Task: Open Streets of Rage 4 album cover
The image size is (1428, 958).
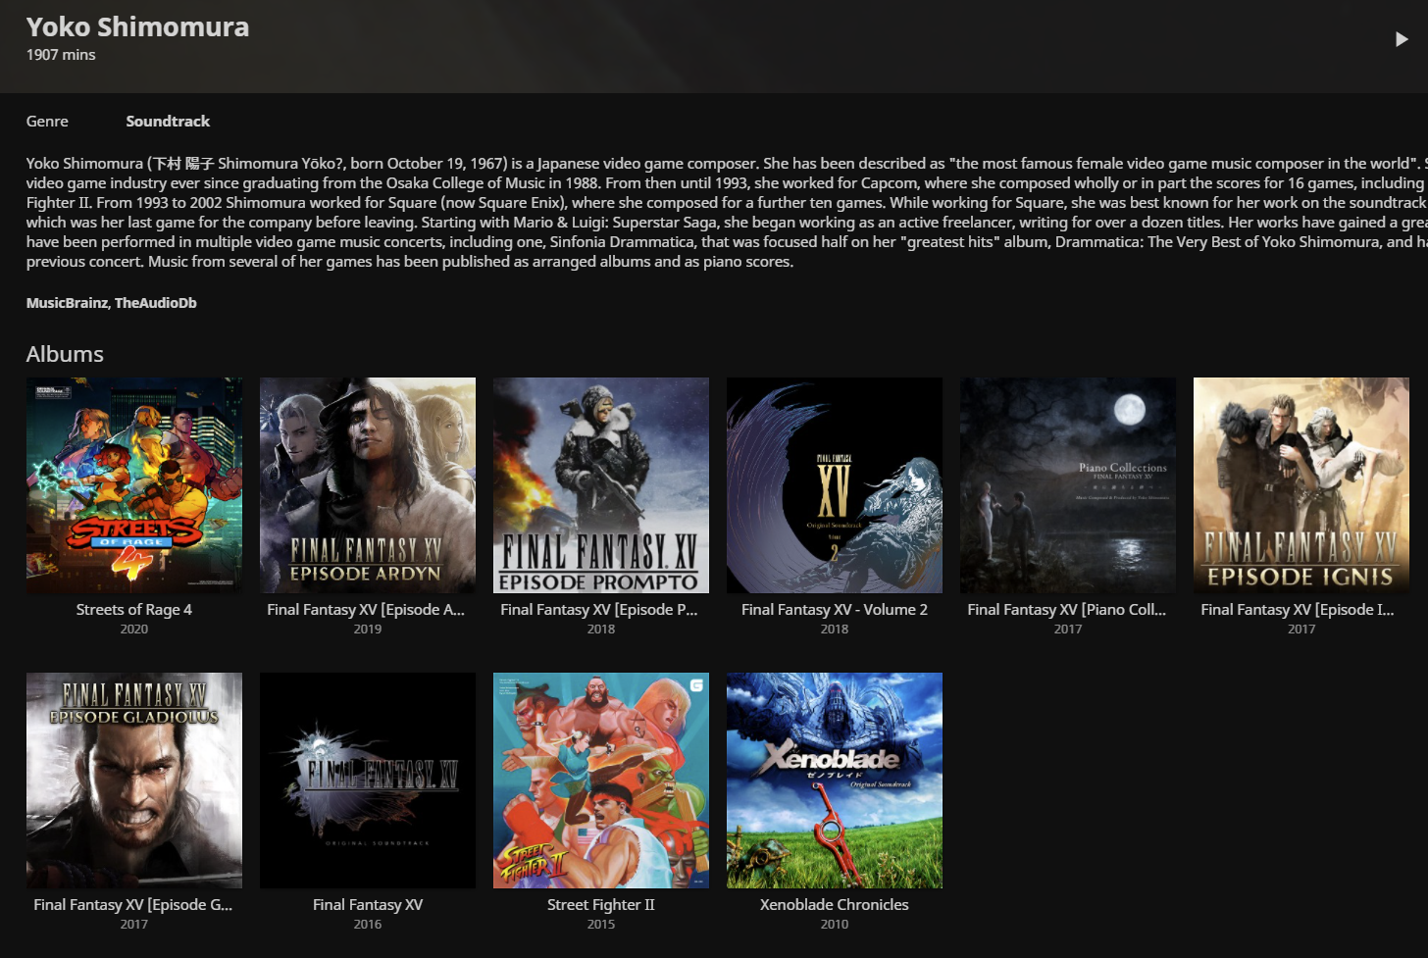Action: [x=134, y=485]
